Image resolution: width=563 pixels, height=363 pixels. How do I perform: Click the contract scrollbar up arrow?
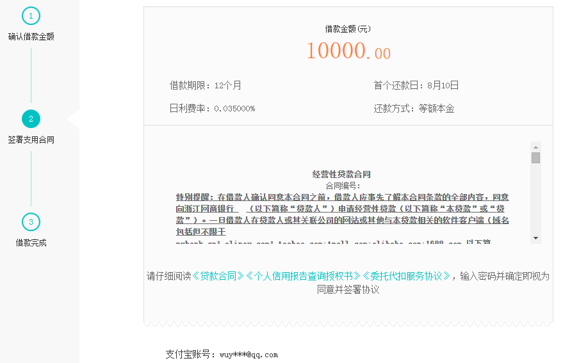[535, 147]
